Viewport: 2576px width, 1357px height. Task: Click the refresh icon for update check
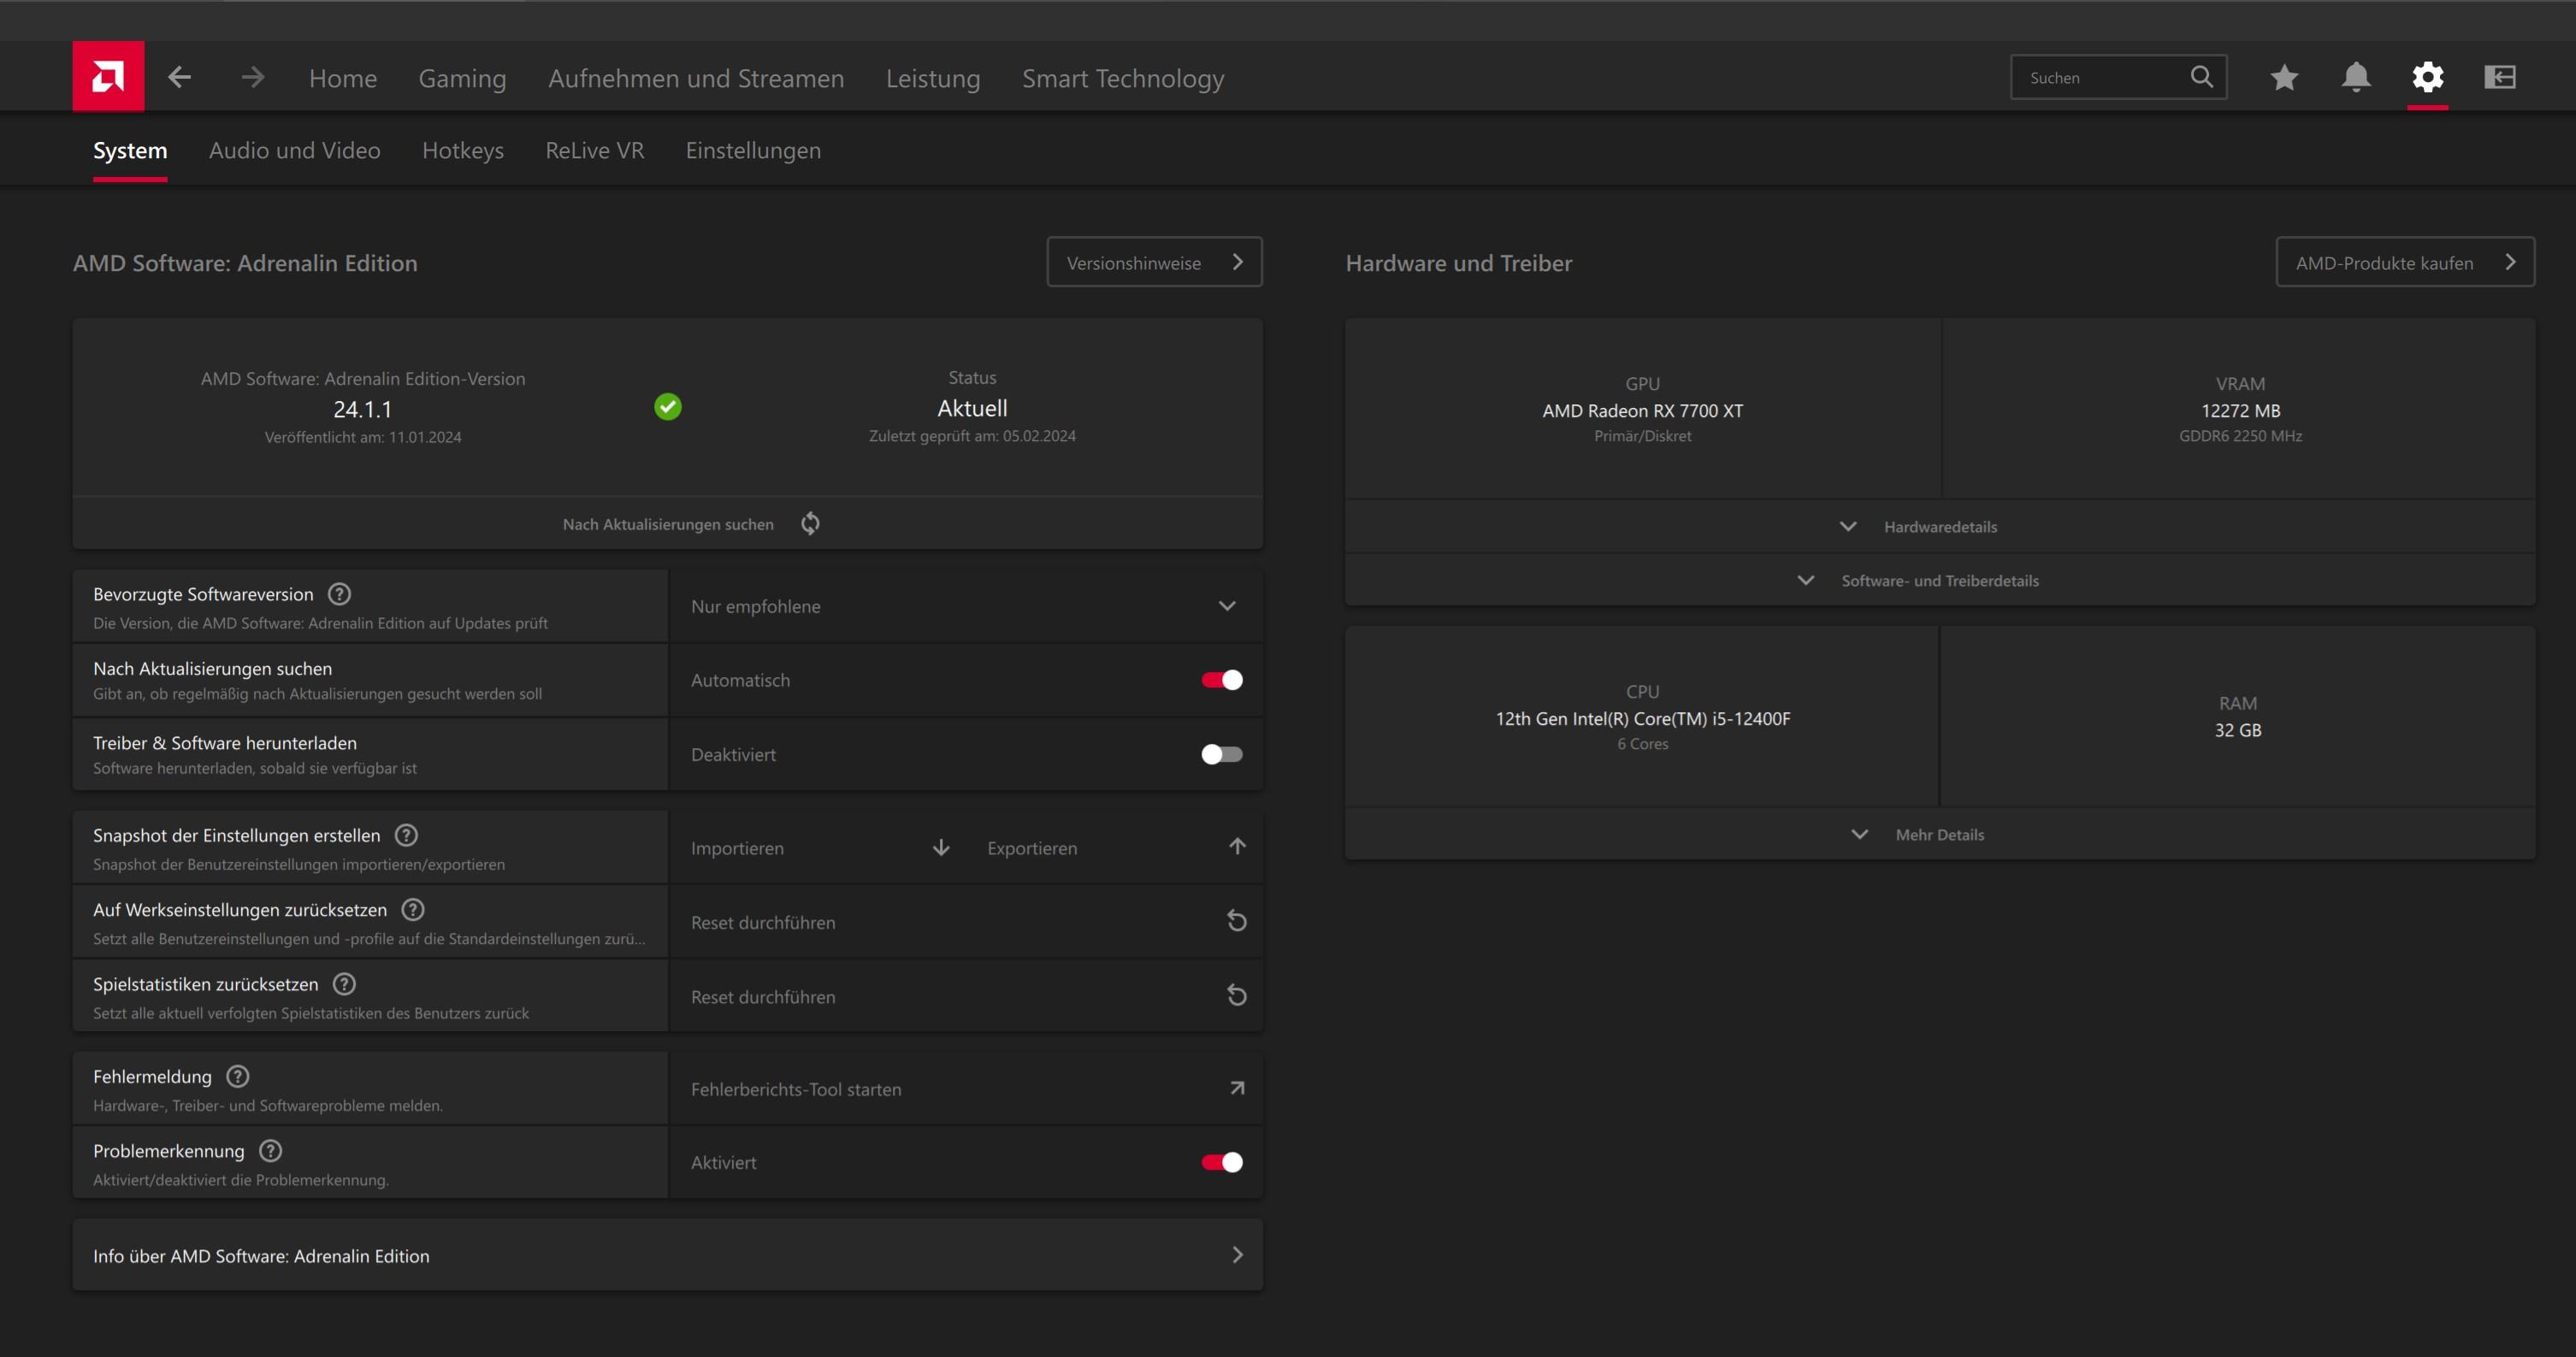point(811,523)
